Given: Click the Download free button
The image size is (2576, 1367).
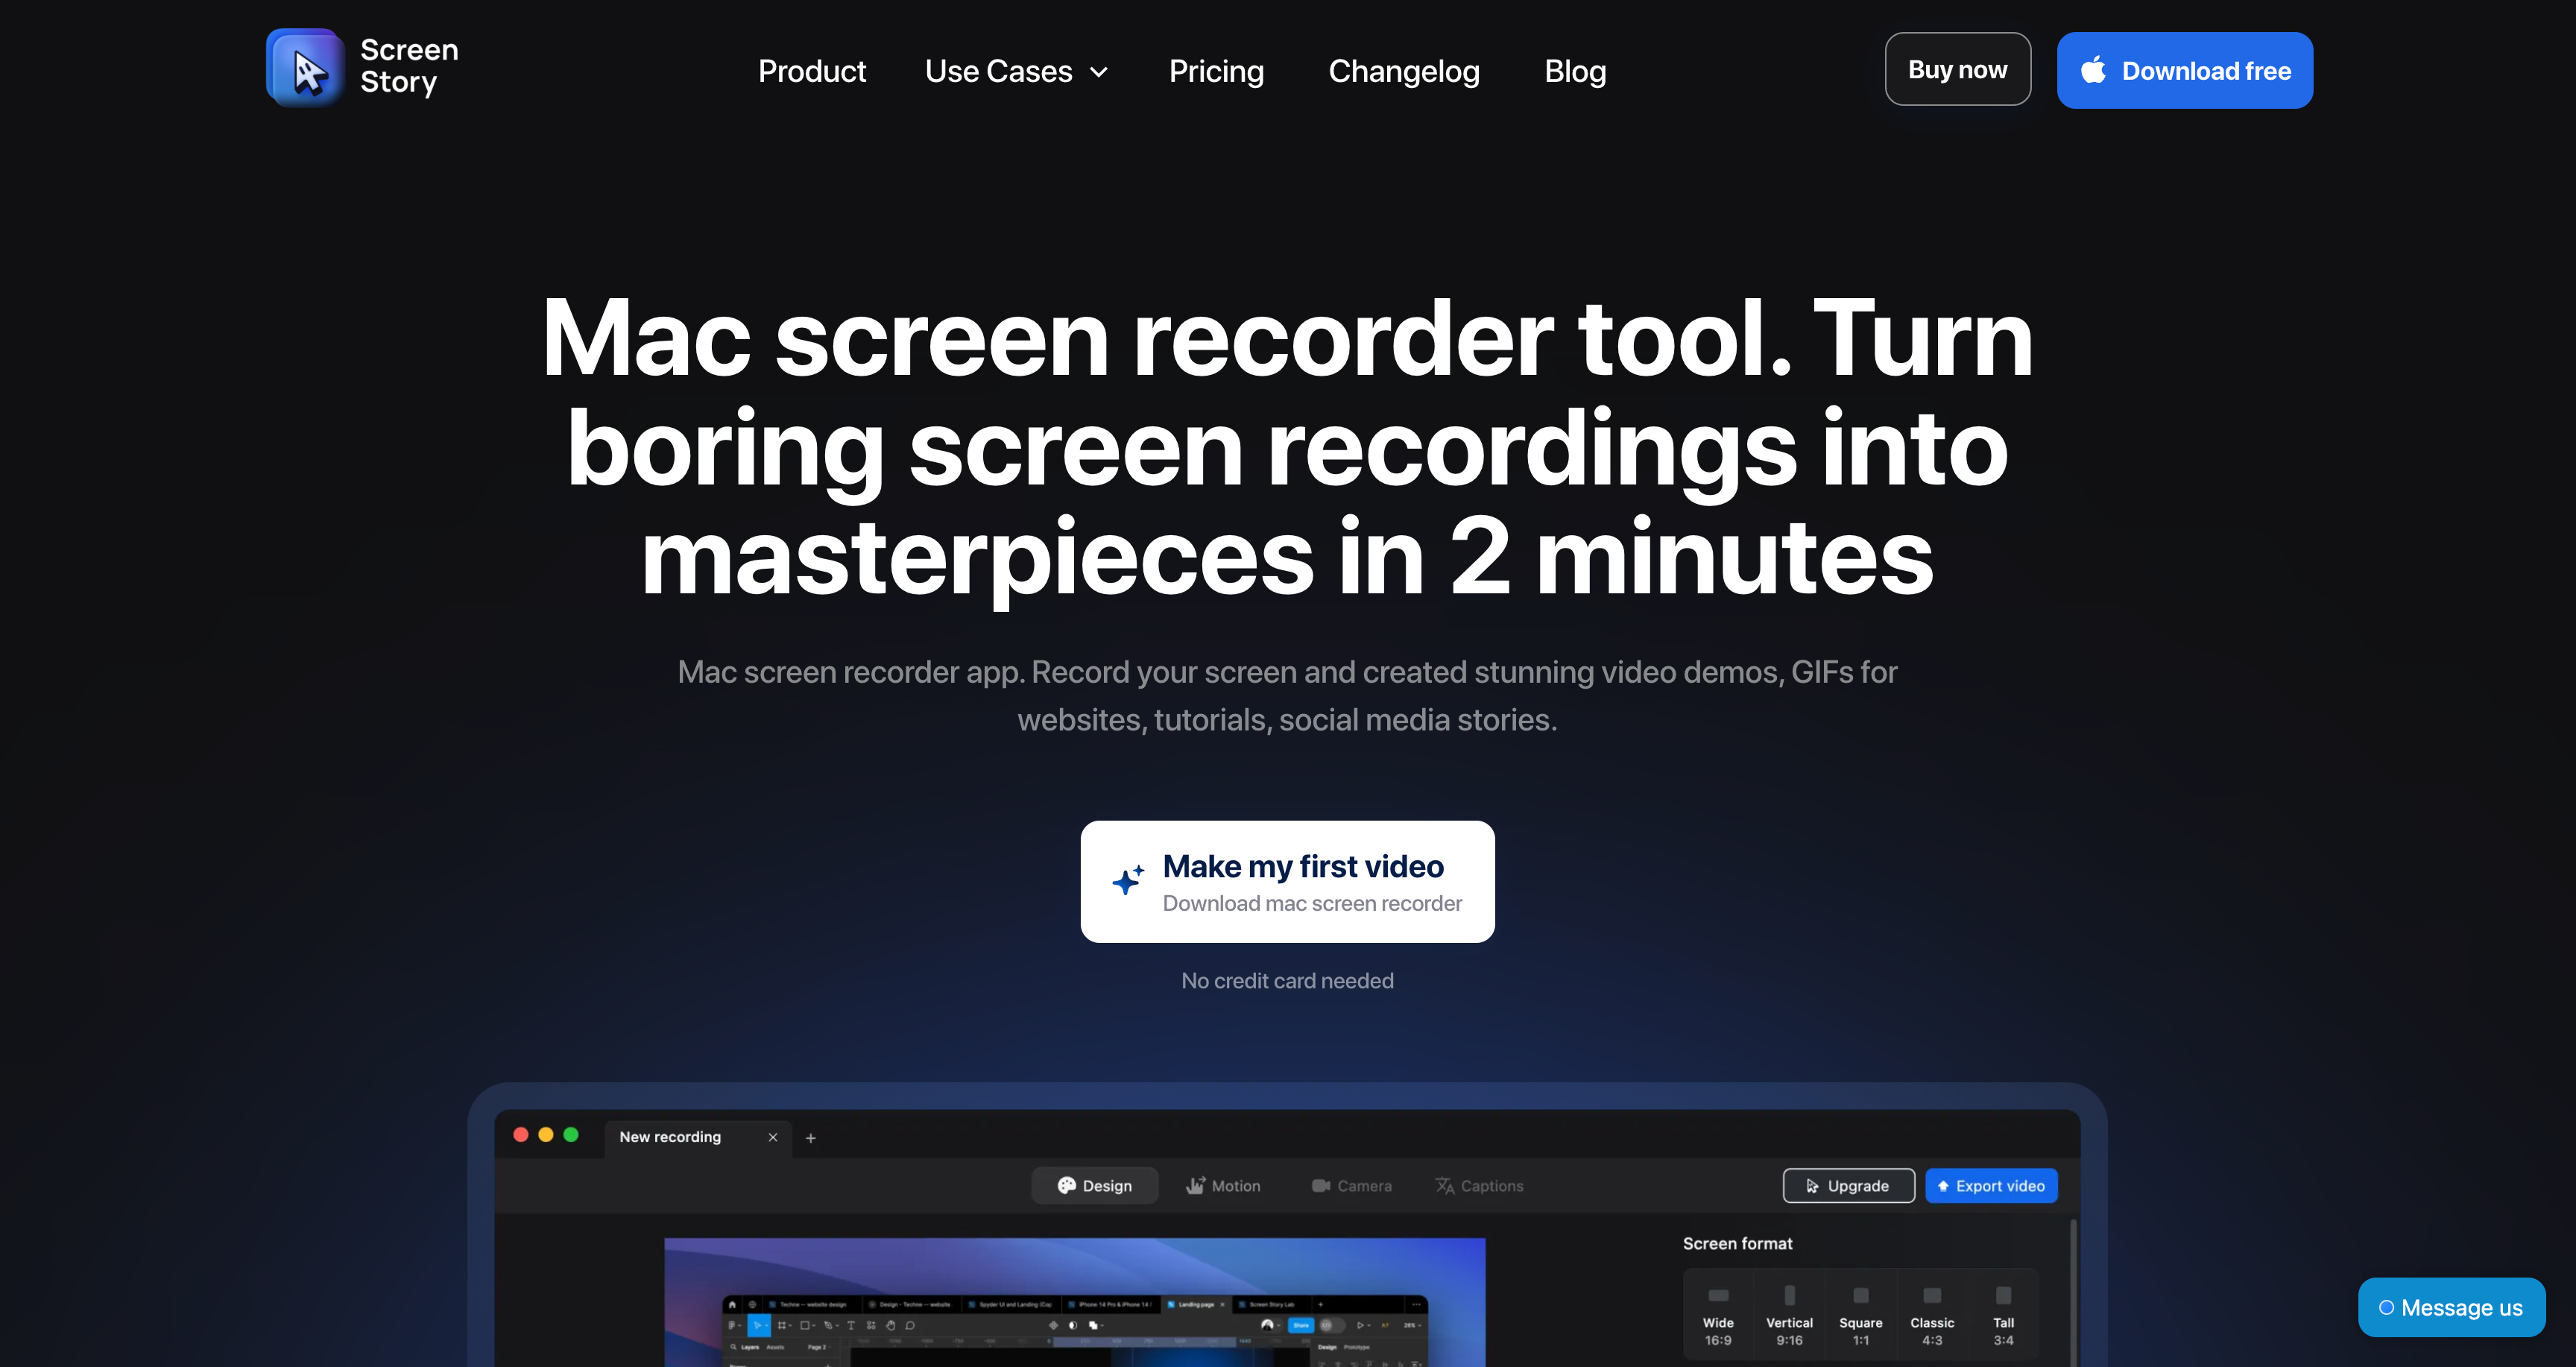Looking at the screenshot, I should (x=2184, y=70).
